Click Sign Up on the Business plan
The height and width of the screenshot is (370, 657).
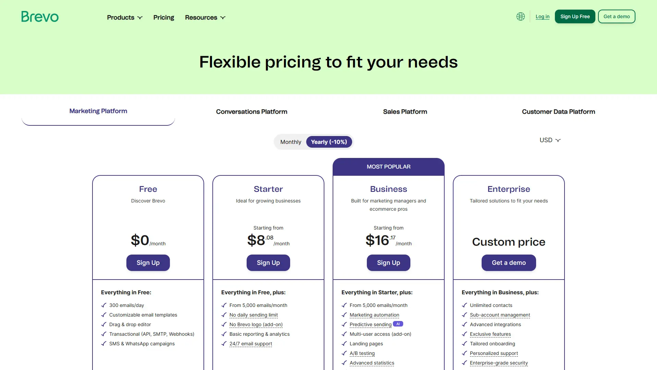click(388, 263)
